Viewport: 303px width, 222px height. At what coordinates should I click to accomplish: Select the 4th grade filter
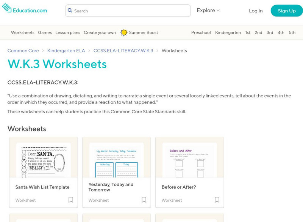click(x=281, y=32)
